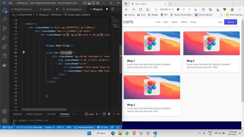Image resolution: width=244 pixels, height=137 pixels.
Task: Open terminal launch profile dropdown arrow
Action: tap(100, 114)
